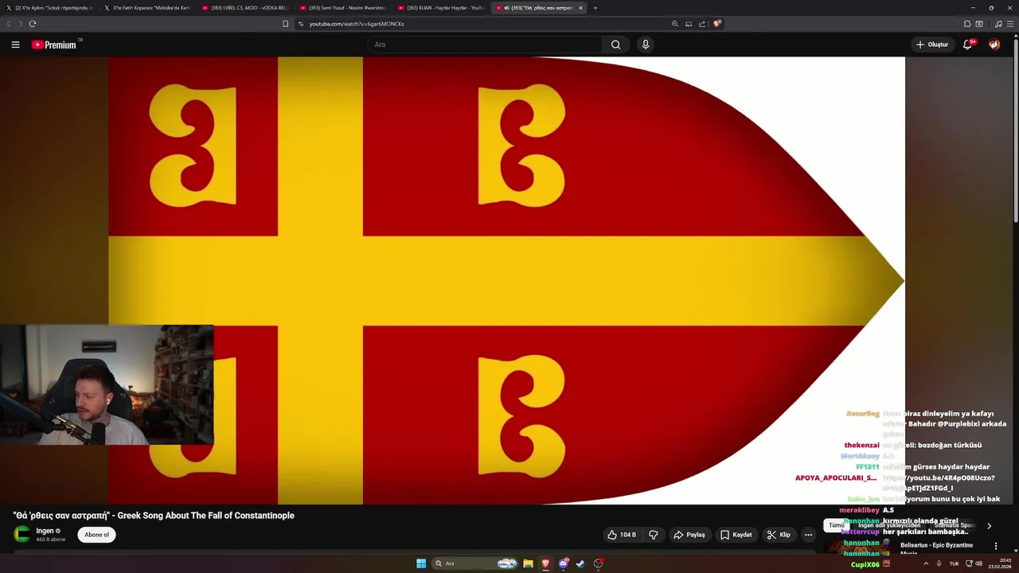1019x573 pixels.
Task: Open more actions three-dot menu
Action: 808,535
